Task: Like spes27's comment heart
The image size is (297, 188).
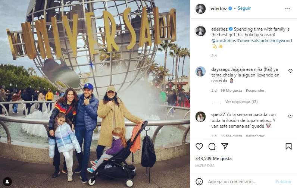Action: point(290,116)
